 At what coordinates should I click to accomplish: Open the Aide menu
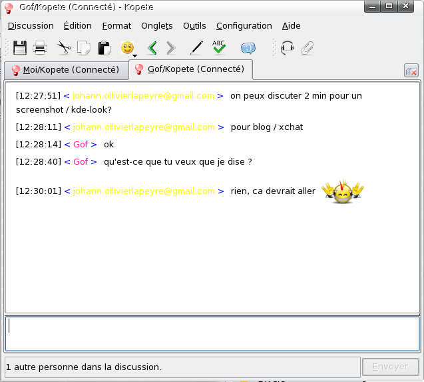coord(292,26)
